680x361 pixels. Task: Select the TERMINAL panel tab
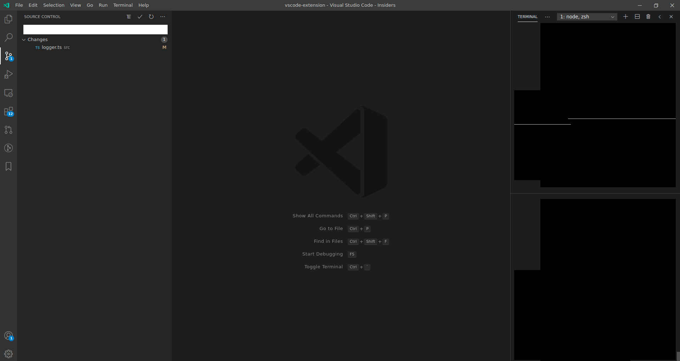[x=527, y=17]
